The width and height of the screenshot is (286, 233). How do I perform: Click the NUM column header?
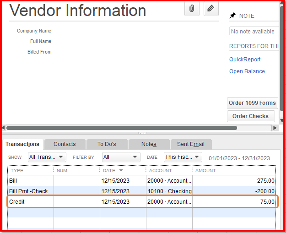click(x=62, y=171)
